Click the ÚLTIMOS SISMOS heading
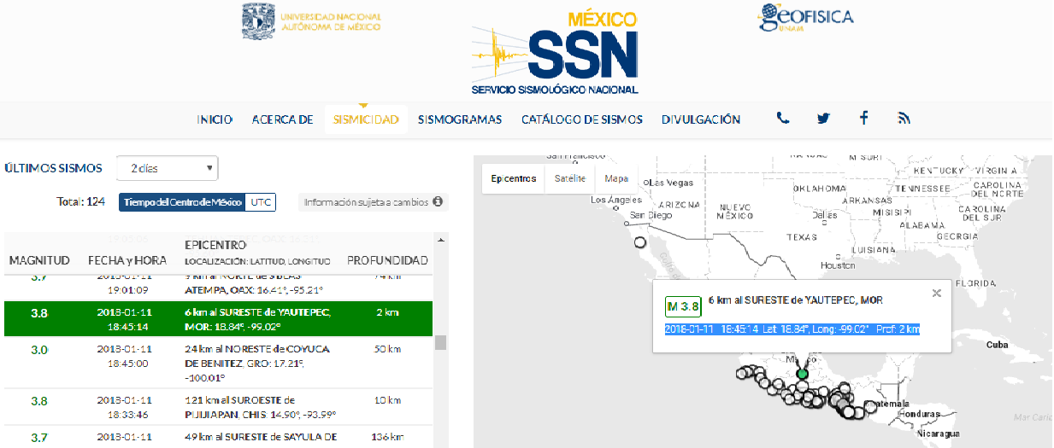The height and width of the screenshot is (448, 1054). (x=53, y=168)
